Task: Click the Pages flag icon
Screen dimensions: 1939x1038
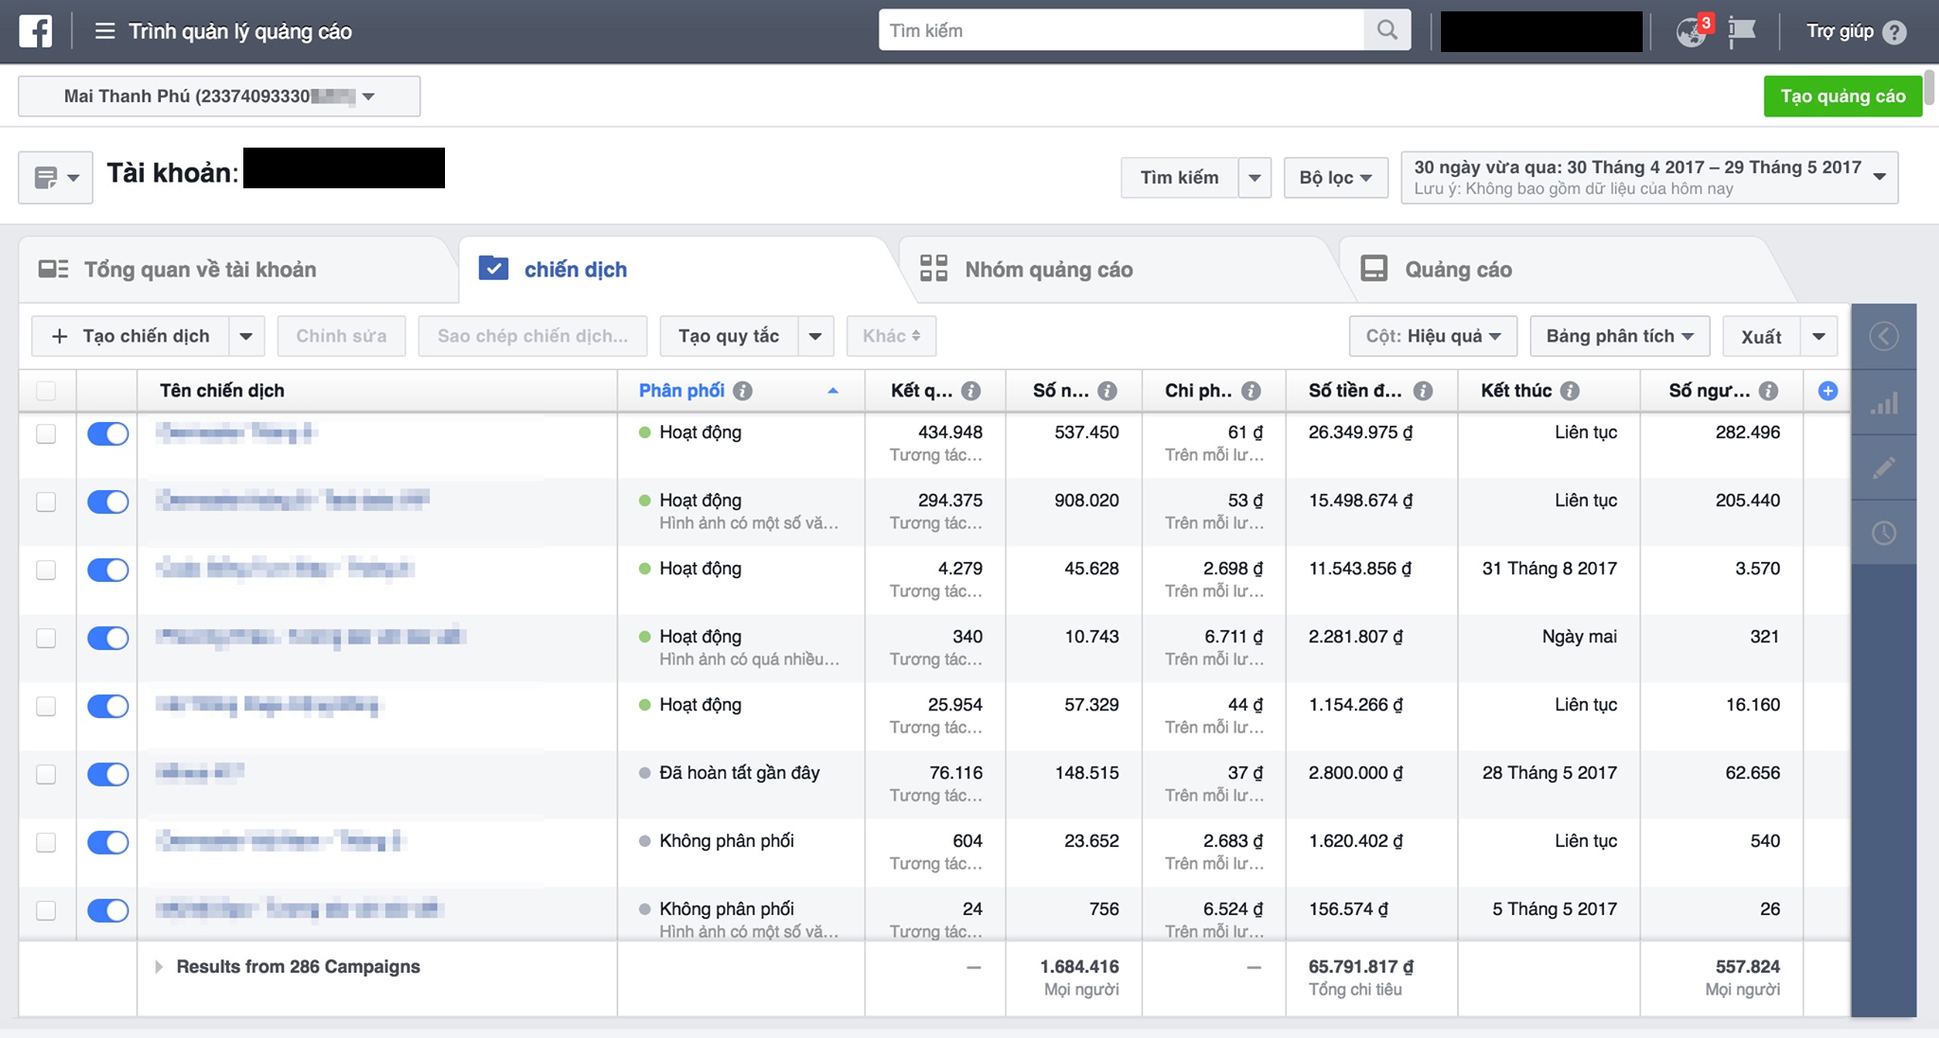Action: [1742, 31]
